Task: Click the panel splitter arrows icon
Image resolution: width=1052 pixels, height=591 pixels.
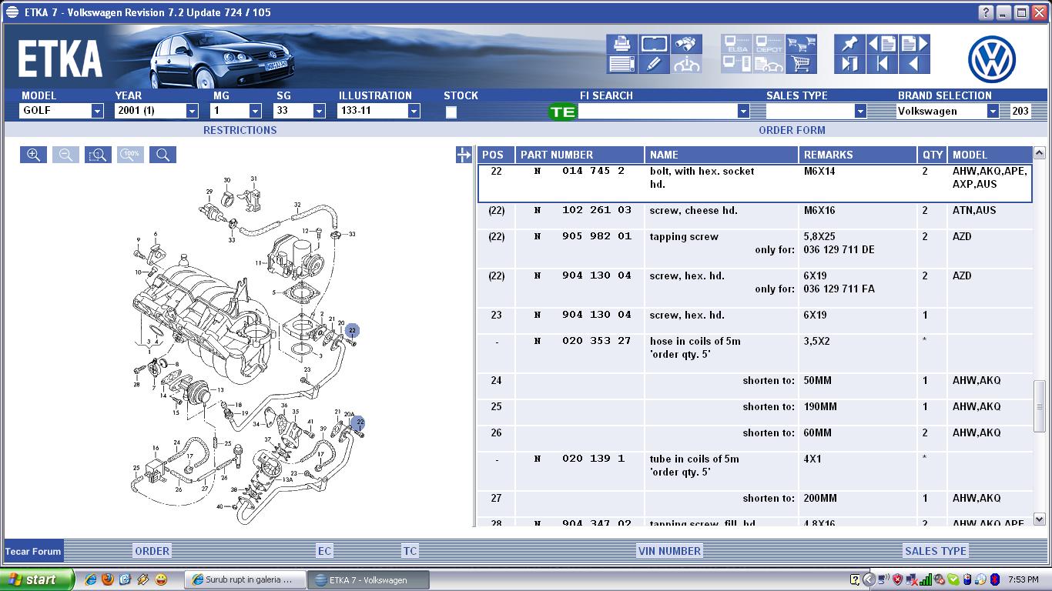Action: pos(464,155)
